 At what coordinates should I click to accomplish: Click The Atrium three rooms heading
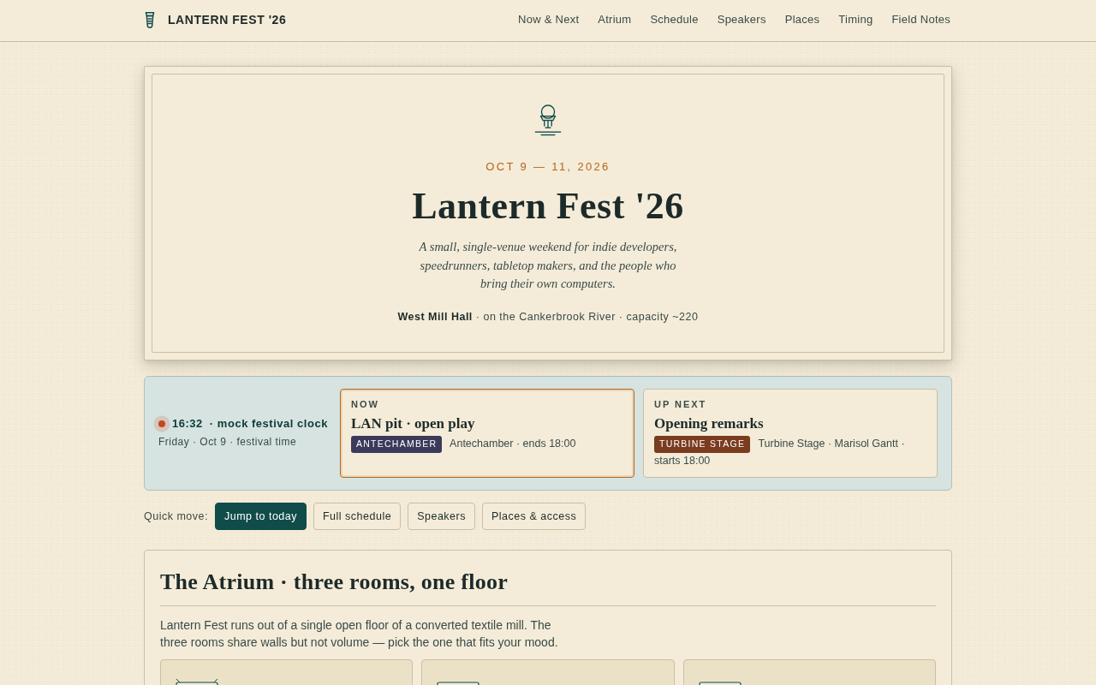[x=334, y=582]
